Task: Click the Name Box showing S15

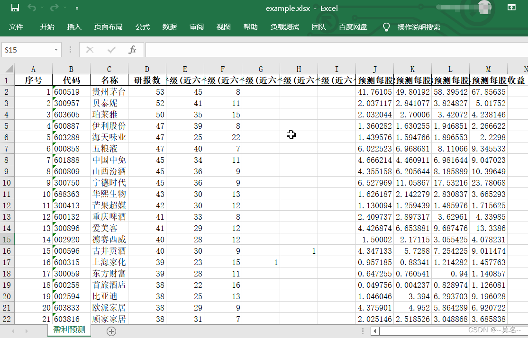Action: [27, 50]
